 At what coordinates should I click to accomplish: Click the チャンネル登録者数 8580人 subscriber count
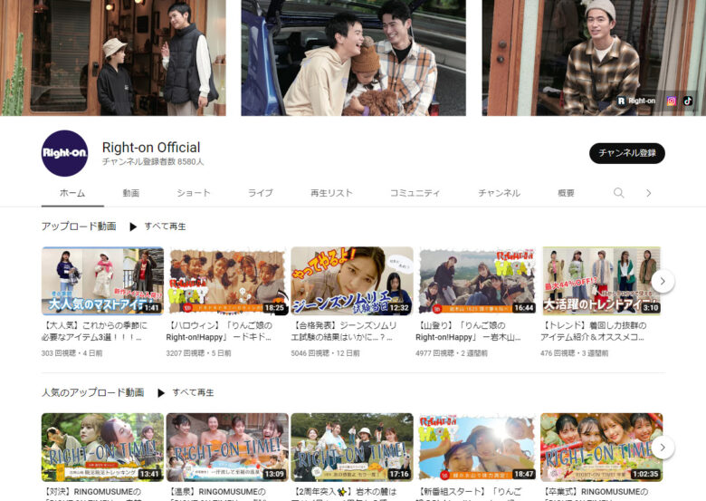(x=153, y=162)
